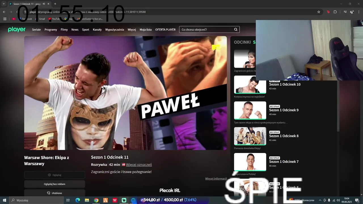Open a new browser tab with plus
The width and height of the screenshot is (363, 204).
tap(55, 4)
